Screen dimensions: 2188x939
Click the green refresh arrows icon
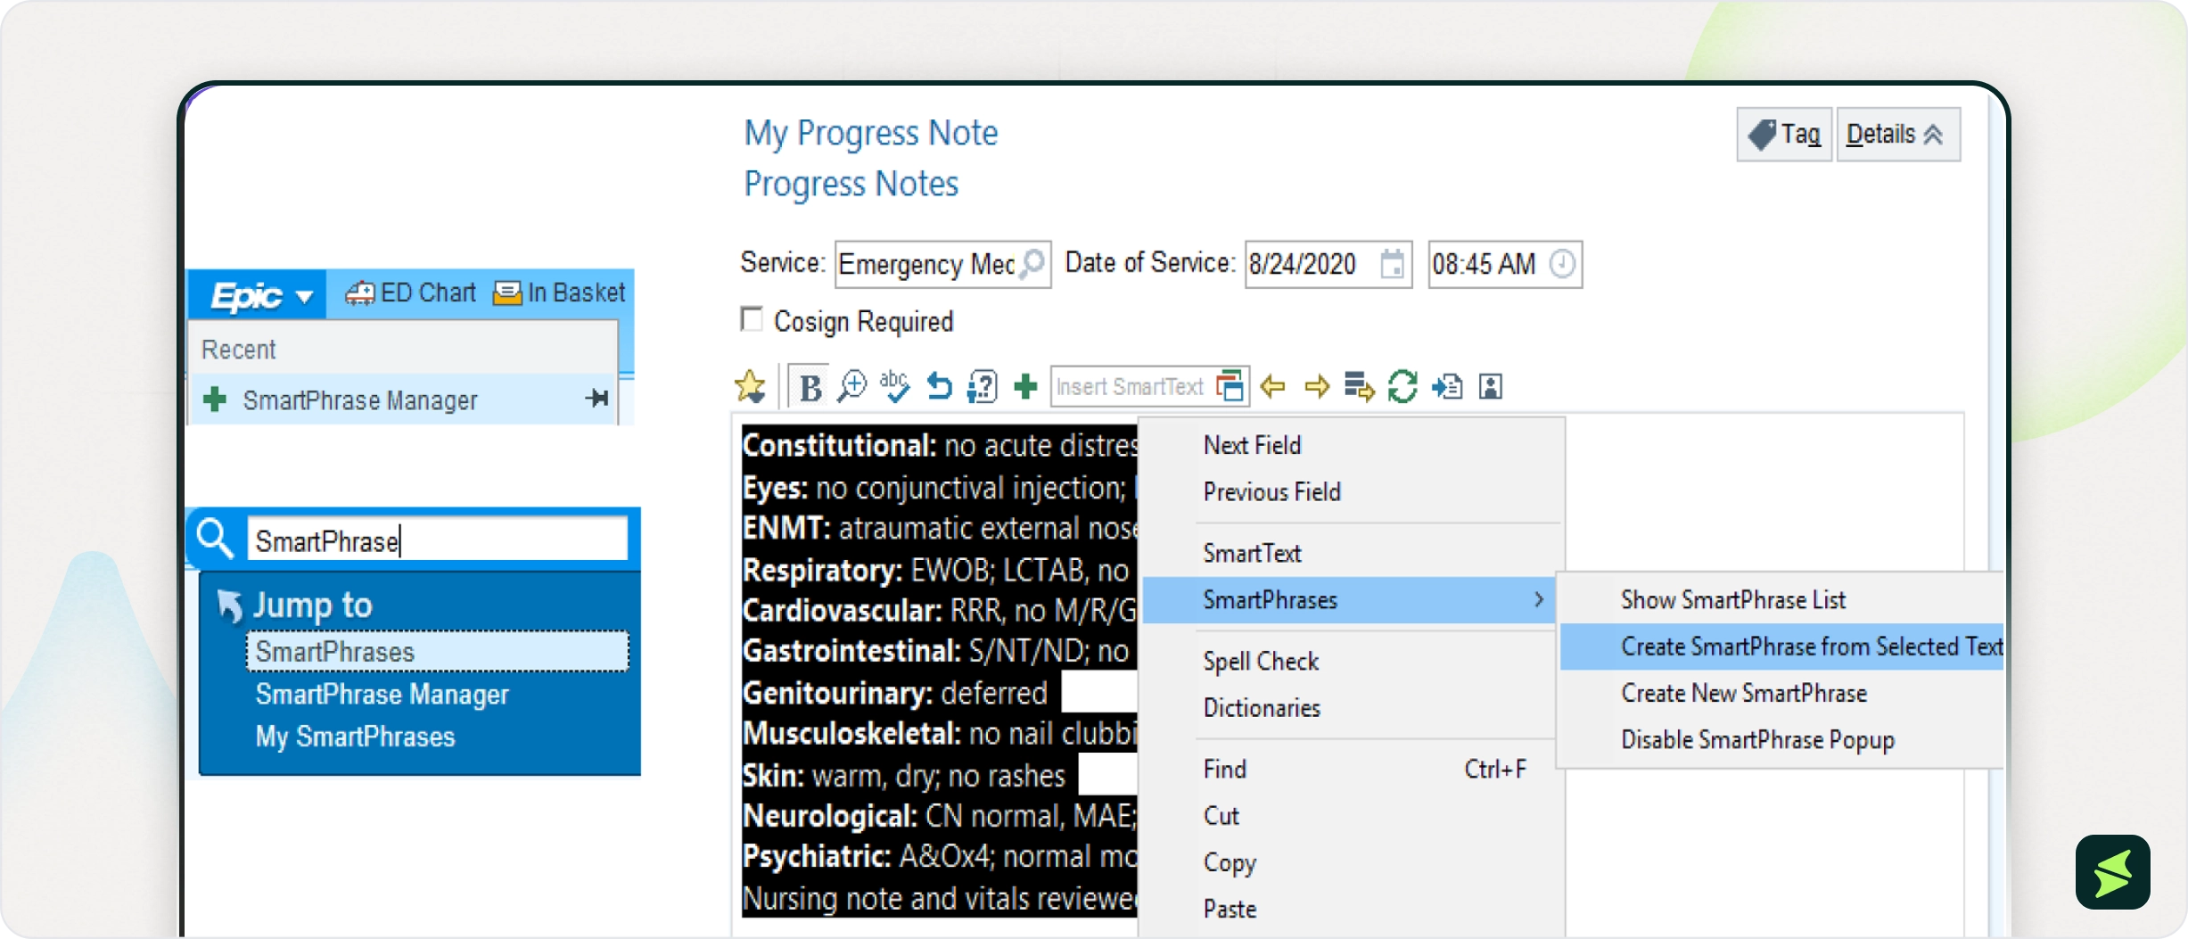[1402, 386]
